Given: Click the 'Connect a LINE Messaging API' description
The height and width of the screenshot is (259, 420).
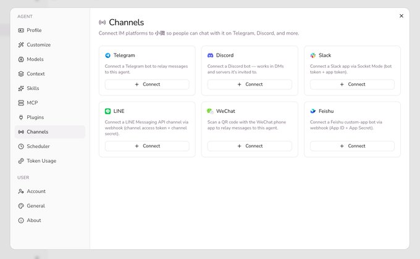Looking at the screenshot, I should [x=146, y=128].
